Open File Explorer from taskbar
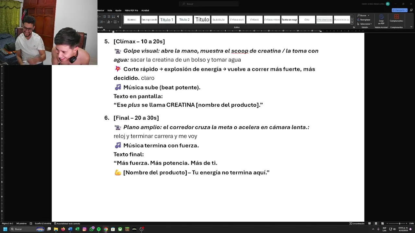This screenshot has width=415, height=233. click(x=56, y=229)
